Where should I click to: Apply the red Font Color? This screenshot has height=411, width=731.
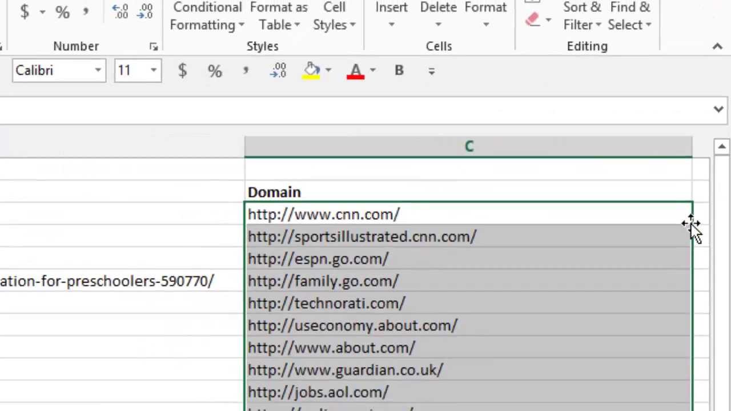[355, 71]
